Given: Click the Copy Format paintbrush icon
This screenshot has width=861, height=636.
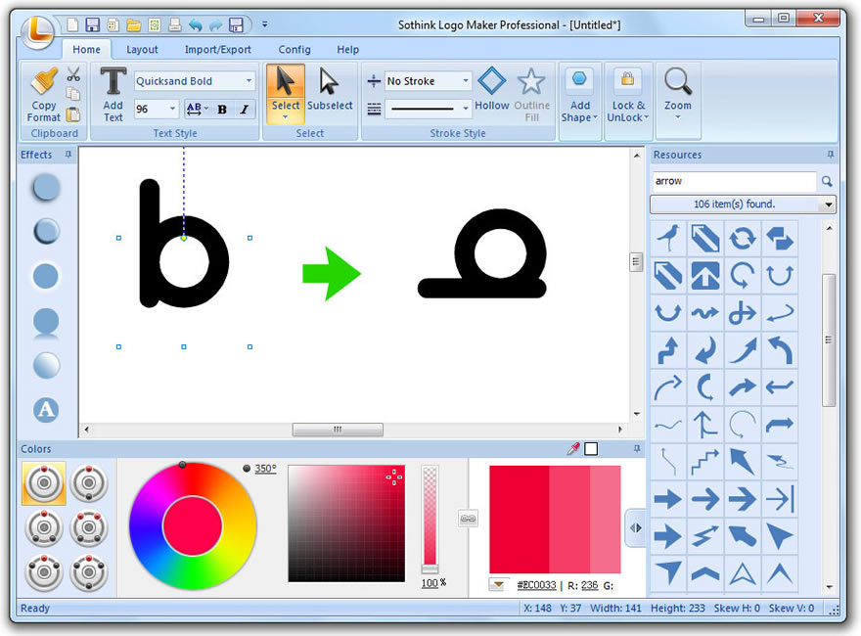Looking at the screenshot, I should click(x=43, y=81).
